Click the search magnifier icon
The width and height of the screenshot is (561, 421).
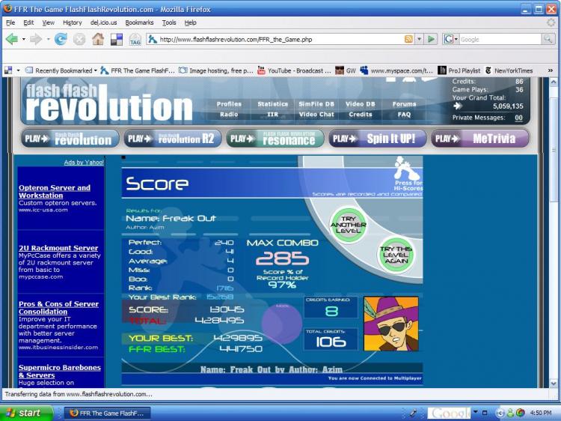tap(548, 39)
